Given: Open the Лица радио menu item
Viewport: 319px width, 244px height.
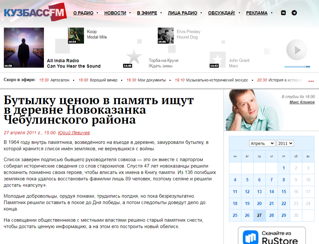Looking at the screenshot, I should [182, 13].
